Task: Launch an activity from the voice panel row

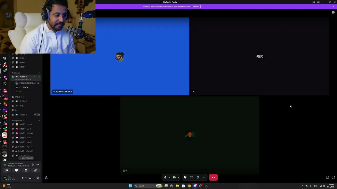Action: tap(26, 171)
